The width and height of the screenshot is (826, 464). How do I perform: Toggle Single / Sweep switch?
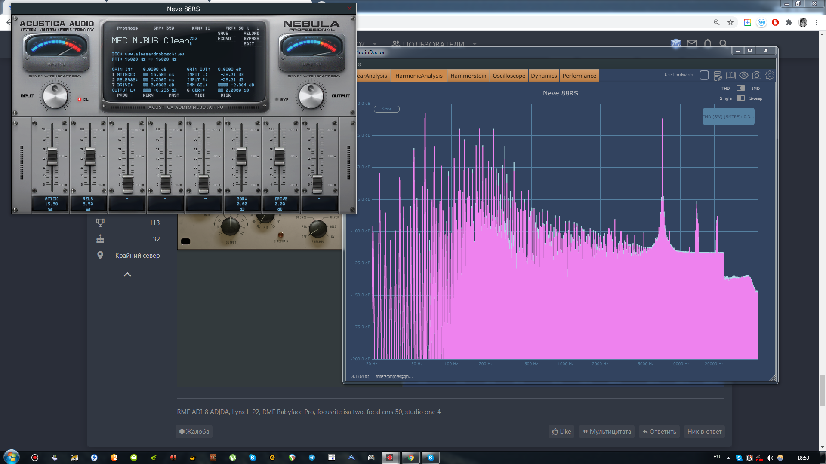[x=740, y=98]
